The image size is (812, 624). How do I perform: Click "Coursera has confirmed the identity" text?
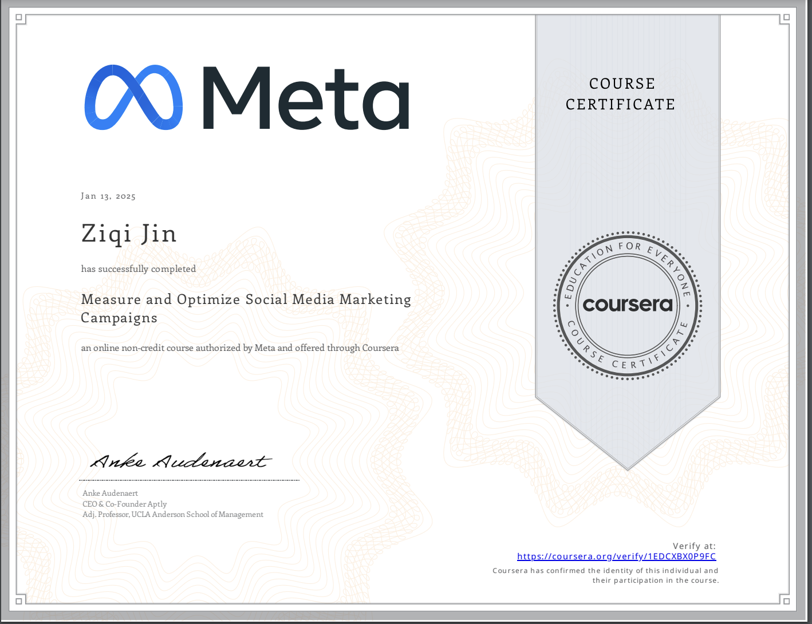(x=605, y=575)
